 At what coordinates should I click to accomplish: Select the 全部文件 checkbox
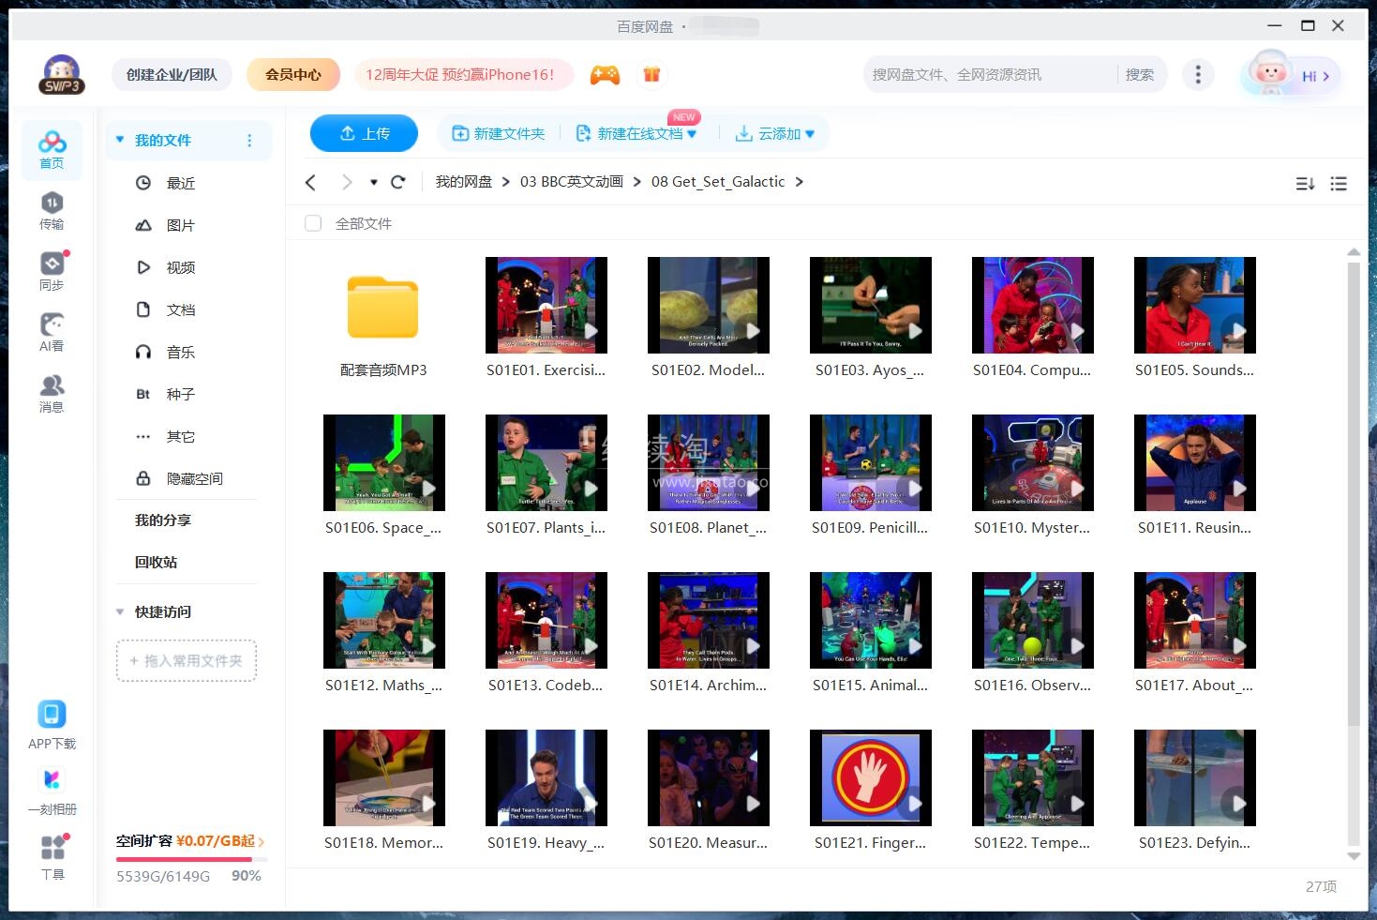(312, 223)
